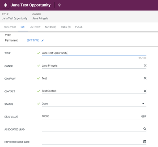Image resolution: width=158 pixels, height=147 pixels.
Task: Click the GBP currency label
Action: (x=144, y=116)
